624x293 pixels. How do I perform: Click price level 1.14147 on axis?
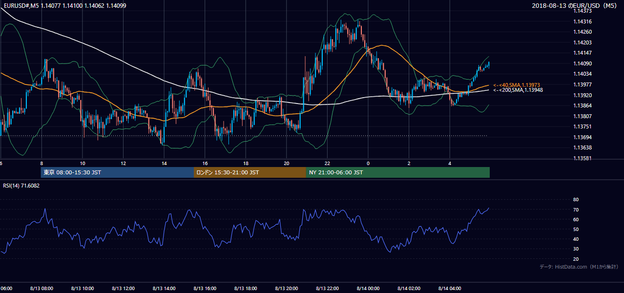point(582,53)
